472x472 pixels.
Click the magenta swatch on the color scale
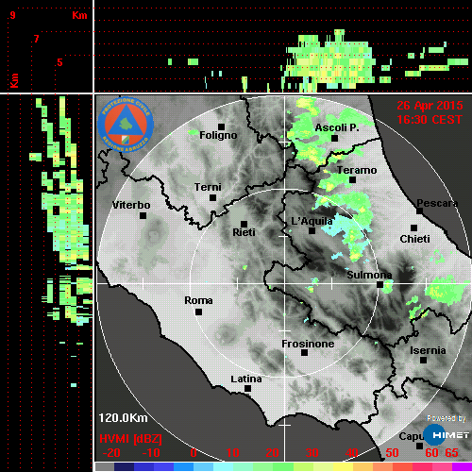(x=462, y=467)
